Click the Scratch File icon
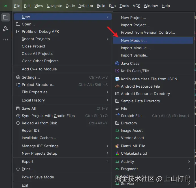This screenshot has width=196, height=188. click(117, 116)
